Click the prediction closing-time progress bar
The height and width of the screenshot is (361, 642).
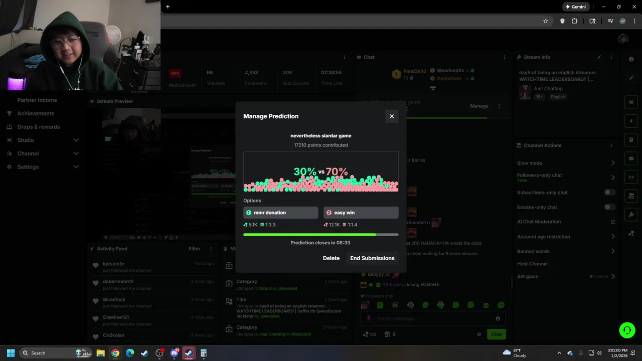321,235
